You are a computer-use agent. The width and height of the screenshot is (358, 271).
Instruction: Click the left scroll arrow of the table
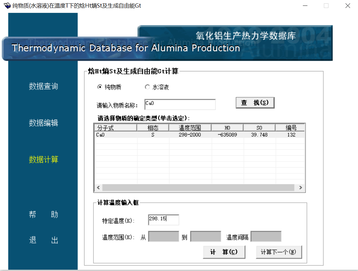pos(98,188)
